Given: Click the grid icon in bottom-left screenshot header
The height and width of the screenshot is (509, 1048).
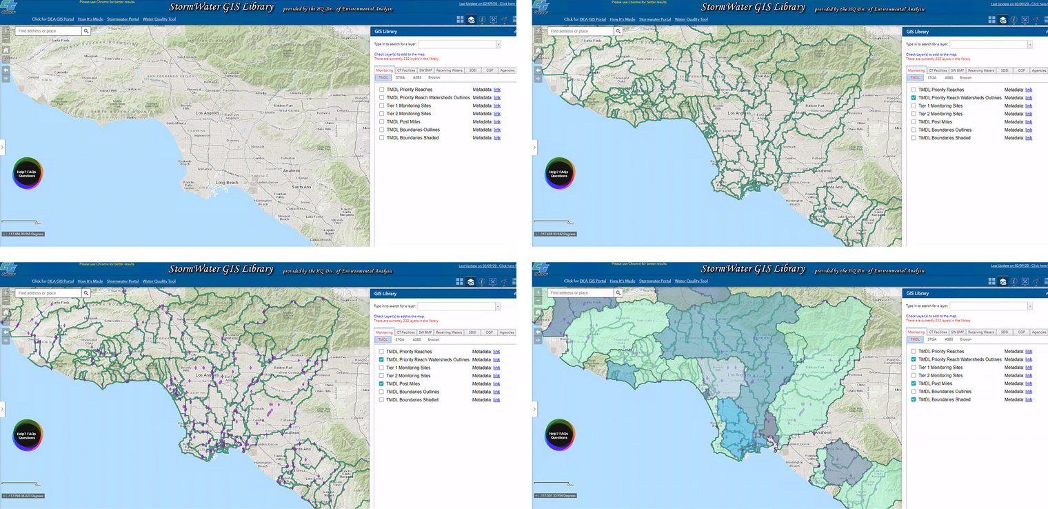Looking at the screenshot, I should pyautogui.click(x=460, y=281).
